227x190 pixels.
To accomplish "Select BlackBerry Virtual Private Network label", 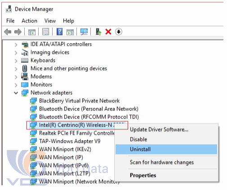I will [x=79, y=101].
